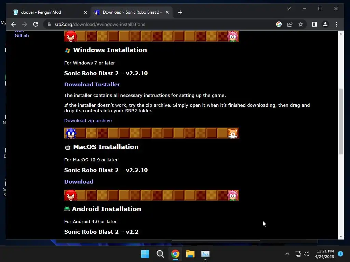Open the Windows Start menu
350x262 pixels.
(x=145, y=254)
